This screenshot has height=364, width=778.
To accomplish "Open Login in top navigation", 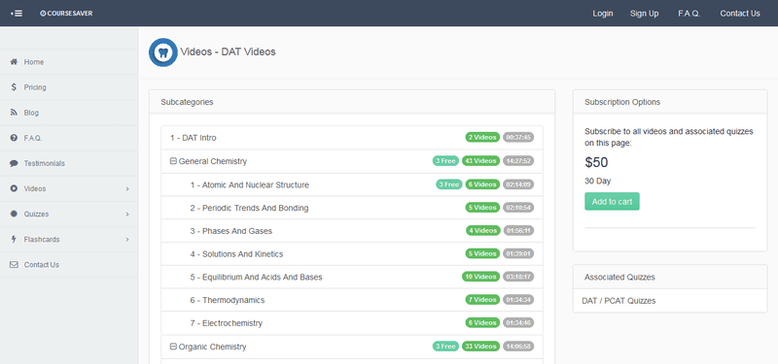I will pos(602,14).
